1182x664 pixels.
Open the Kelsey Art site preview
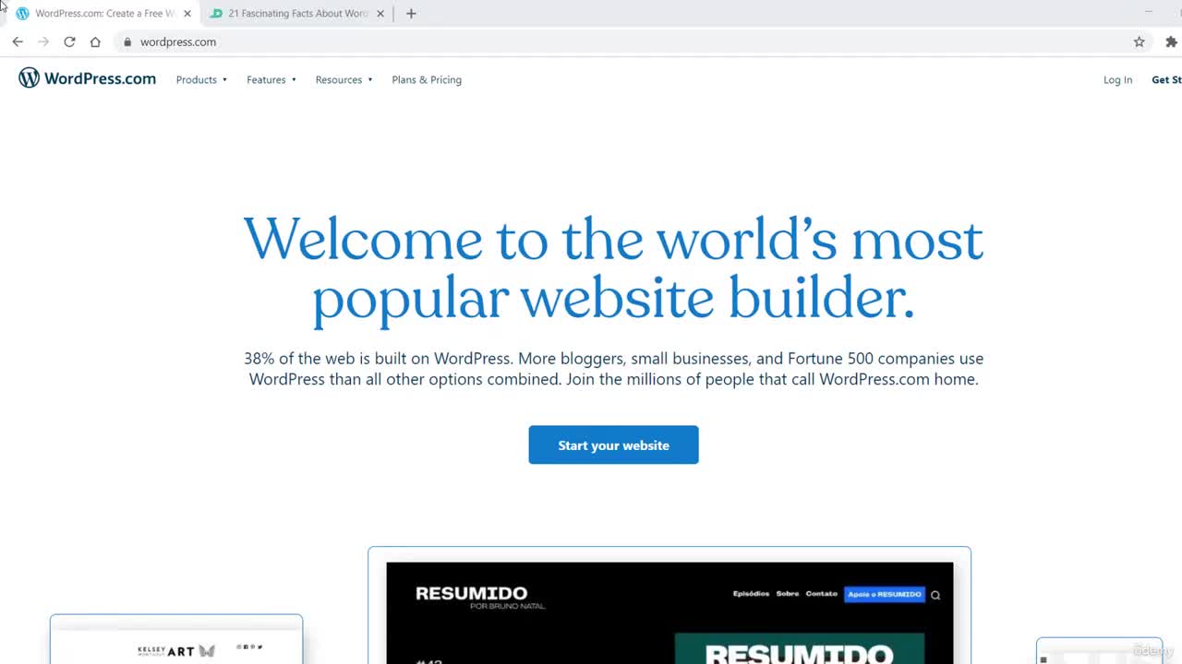(x=176, y=639)
